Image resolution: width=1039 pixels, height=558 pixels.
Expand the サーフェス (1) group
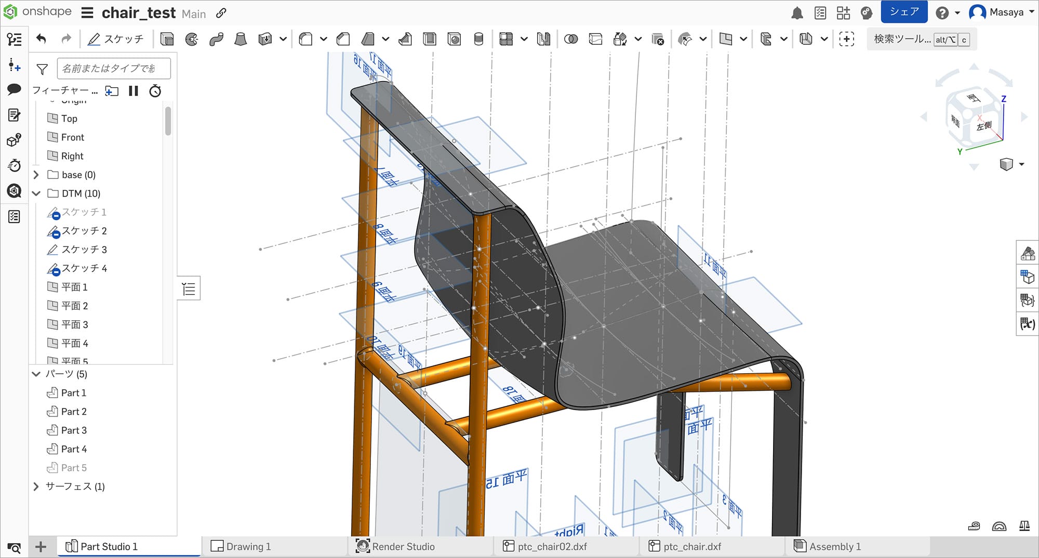tap(36, 486)
